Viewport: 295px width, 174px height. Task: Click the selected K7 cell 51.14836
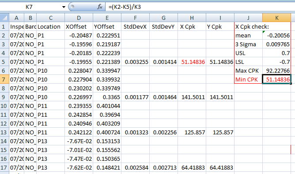[277, 80]
